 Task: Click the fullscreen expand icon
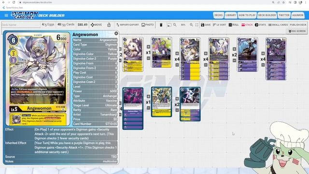click(197, 25)
